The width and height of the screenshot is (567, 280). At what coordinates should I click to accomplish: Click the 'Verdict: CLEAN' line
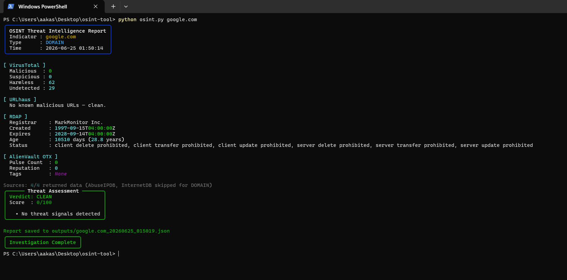click(x=31, y=197)
